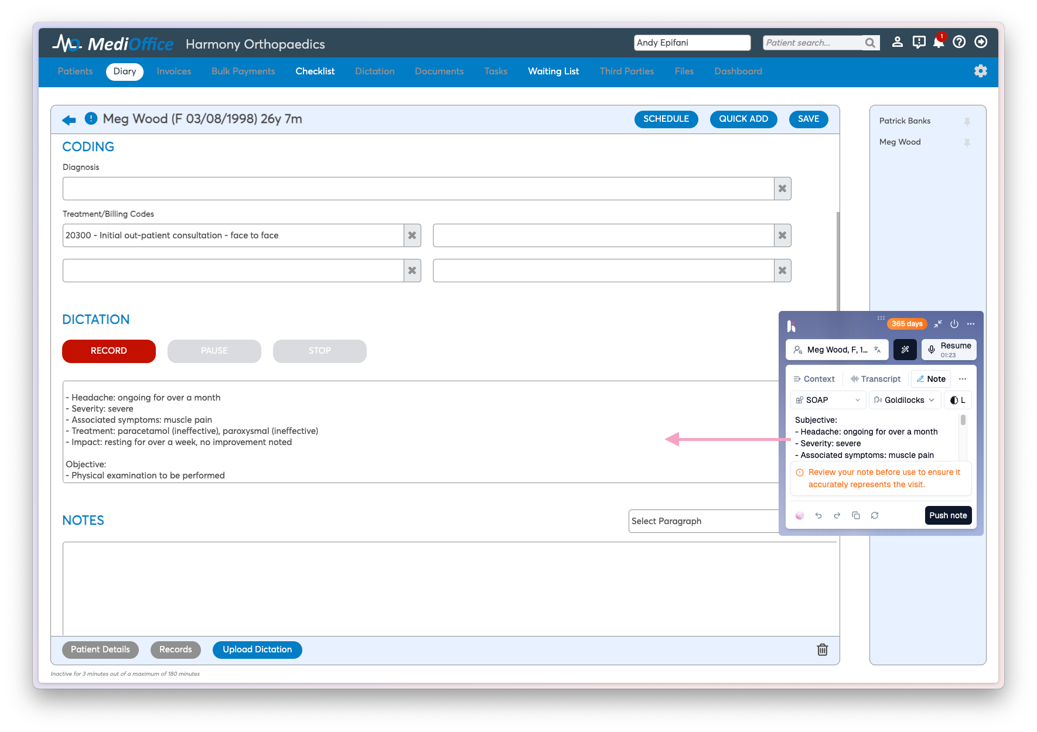Go to Invoices in navigation bar
Viewport: 1037px width, 732px height.
point(174,71)
